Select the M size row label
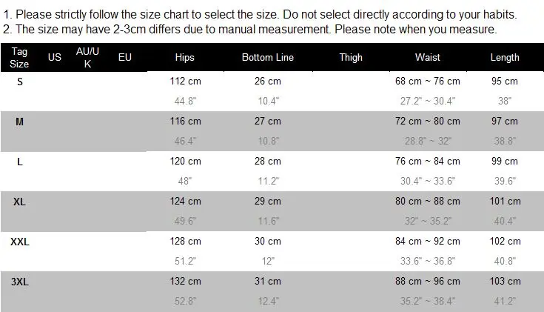The height and width of the screenshot is (312, 544). pyautogui.click(x=19, y=122)
